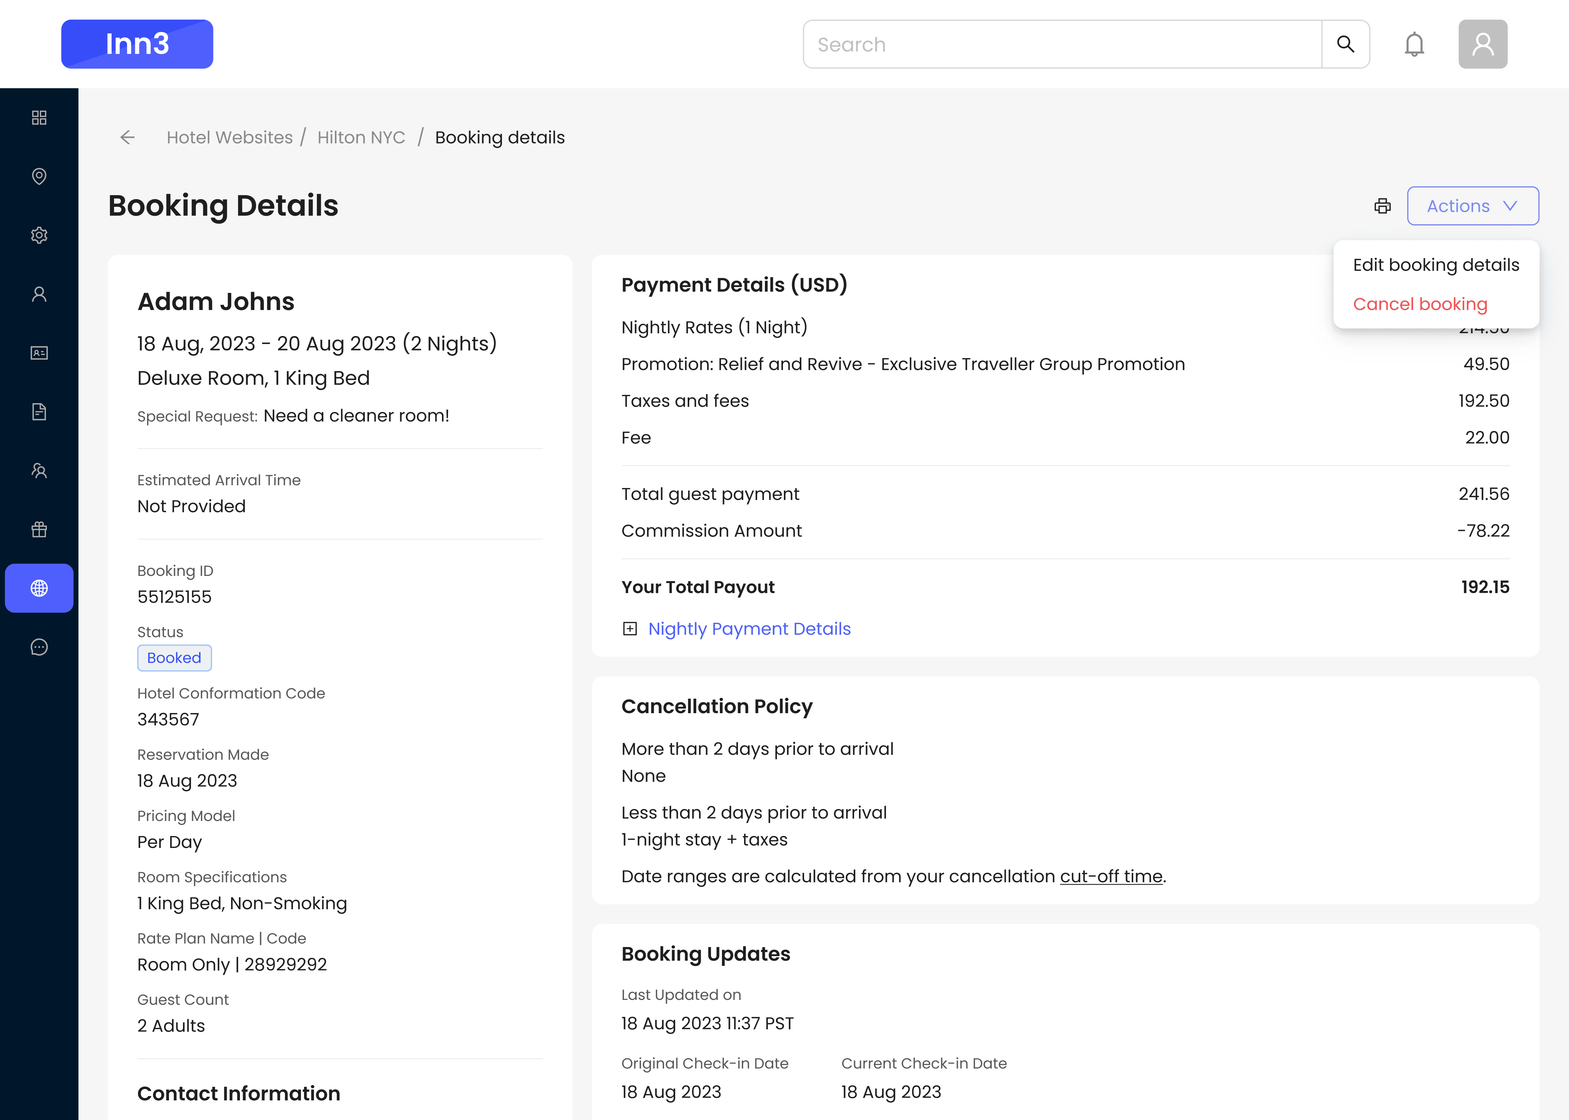Click the notification bell icon
Image resolution: width=1569 pixels, height=1120 pixels.
1414,45
